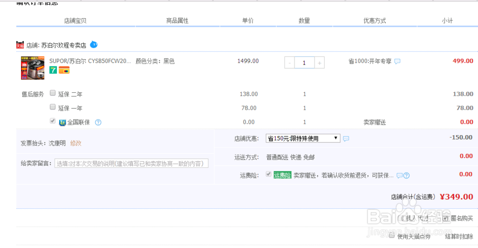478x248 pixels.
Task: Click the green 运费险 tag
Action: (x=282, y=175)
